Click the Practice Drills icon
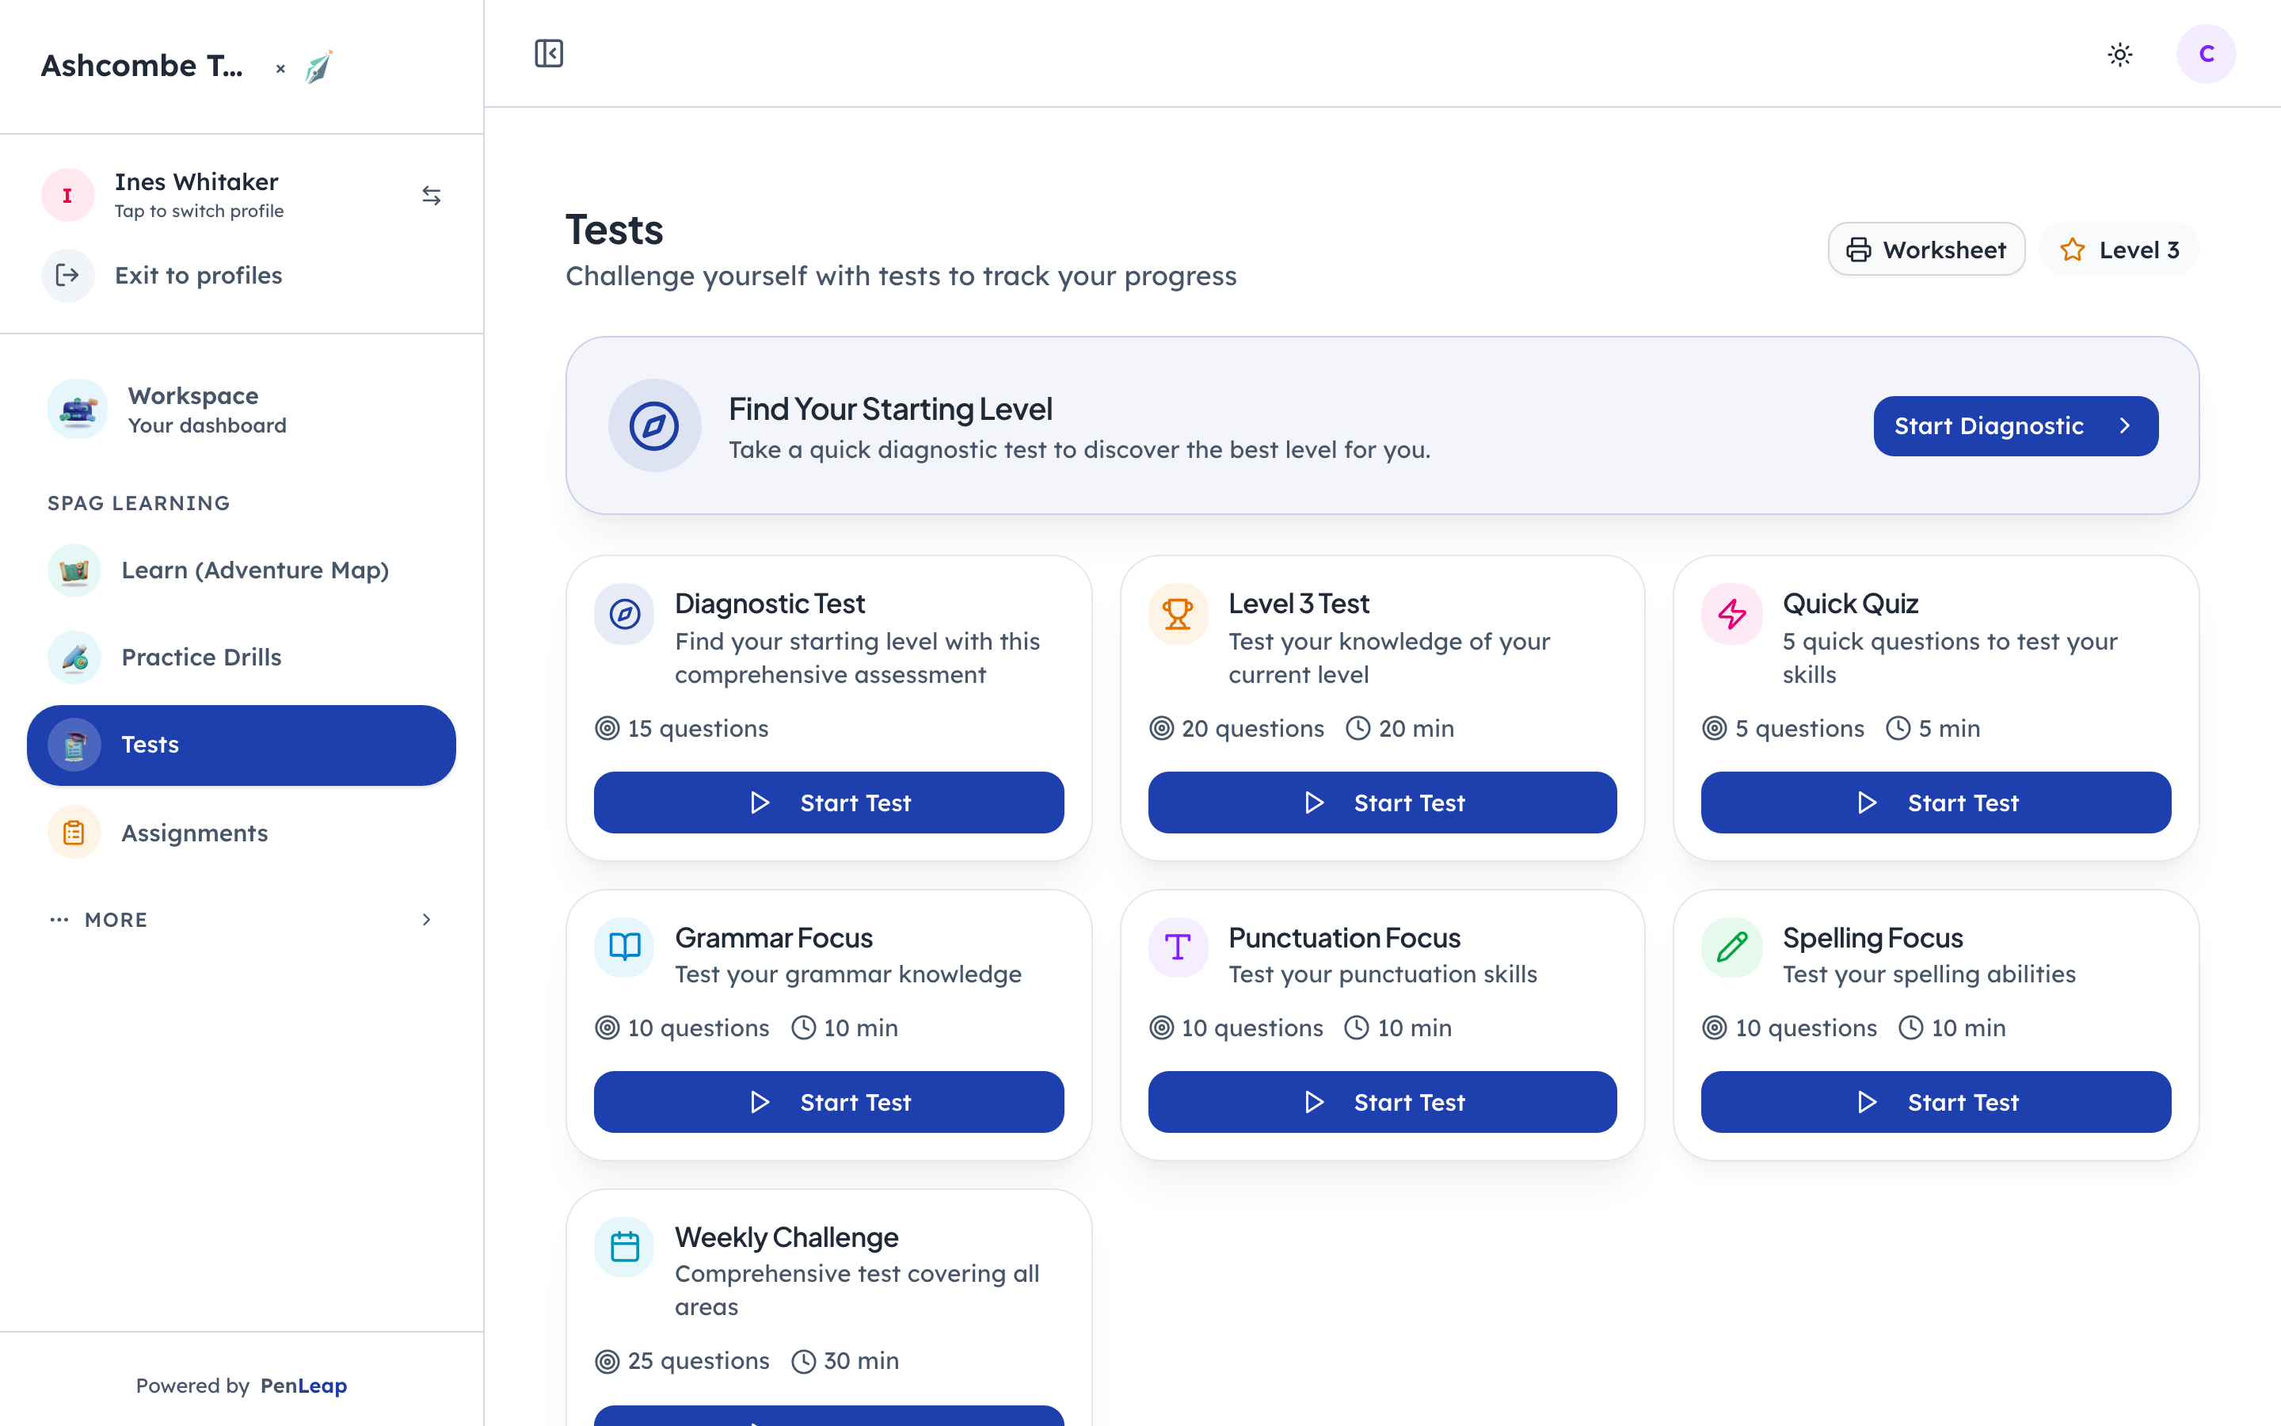 [74, 658]
